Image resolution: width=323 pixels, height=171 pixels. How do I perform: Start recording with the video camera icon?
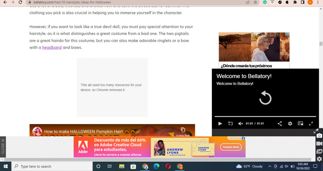point(319,143)
